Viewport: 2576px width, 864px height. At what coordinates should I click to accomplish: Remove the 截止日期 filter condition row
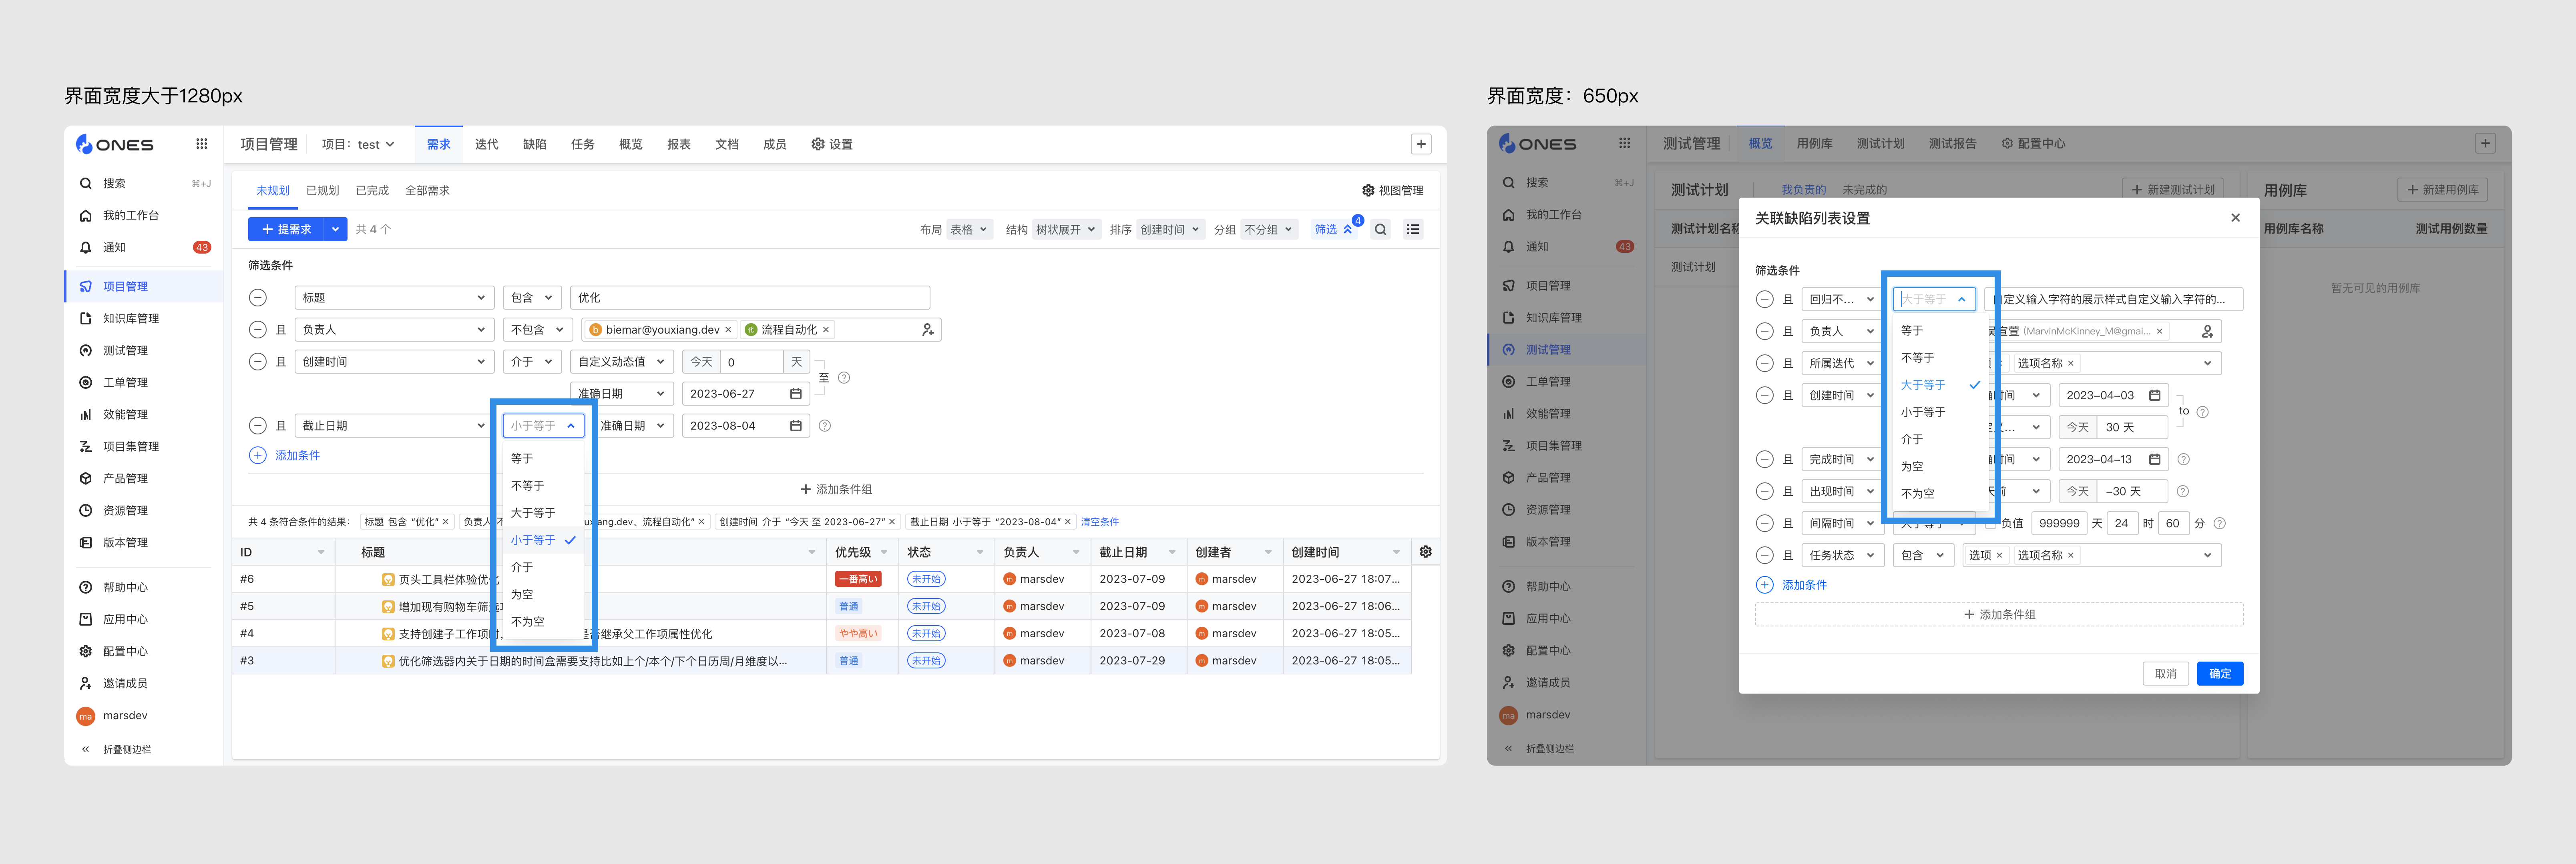point(258,426)
